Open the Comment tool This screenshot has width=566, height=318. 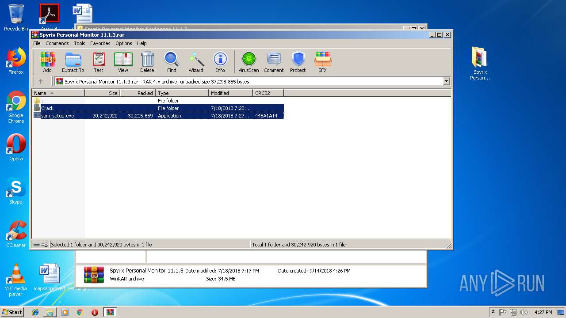[x=274, y=62]
